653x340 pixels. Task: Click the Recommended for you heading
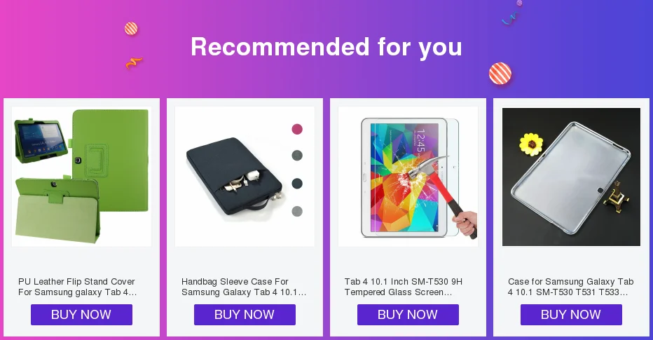click(x=326, y=47)
